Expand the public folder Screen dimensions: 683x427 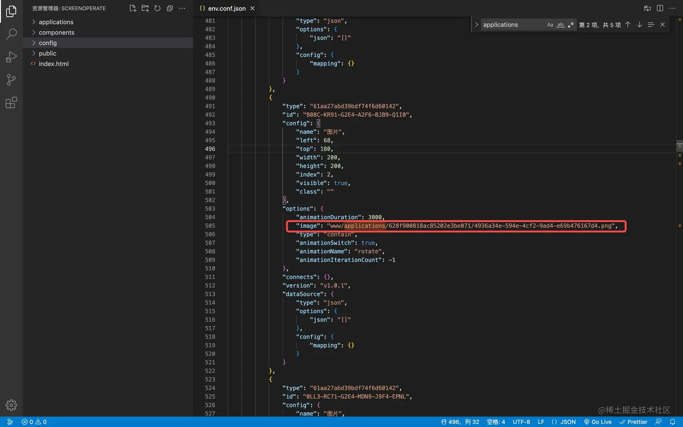point(108,53)
